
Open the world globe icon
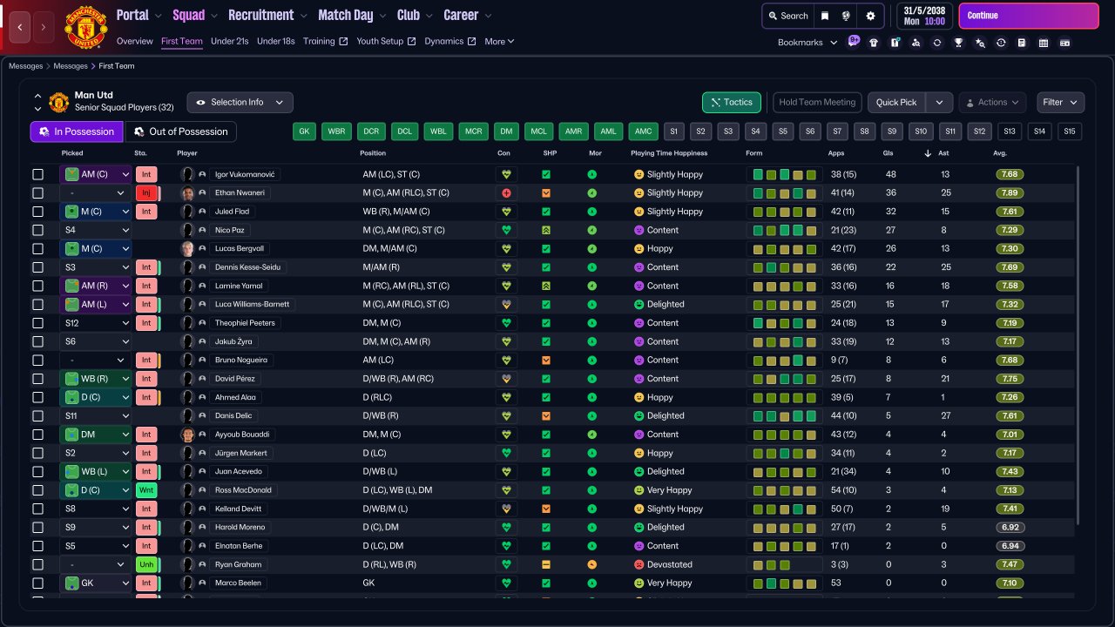click(847, 16)
